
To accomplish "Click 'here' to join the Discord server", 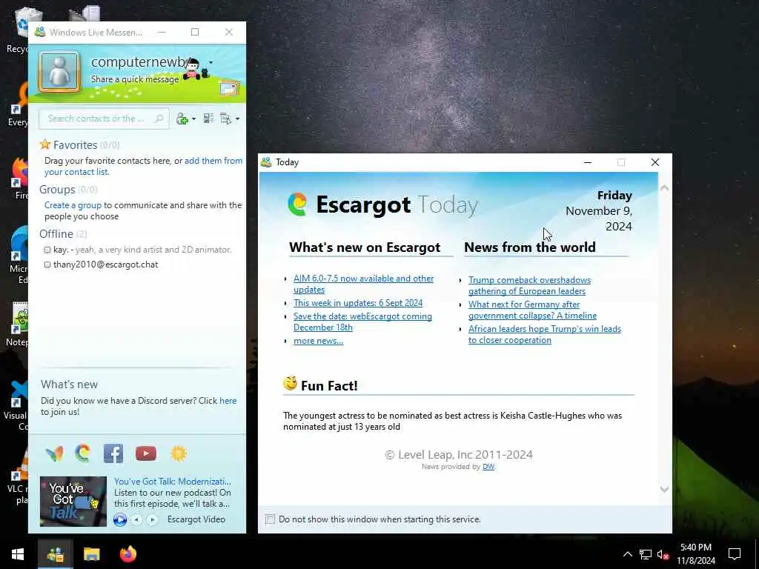I will (228, 401).
